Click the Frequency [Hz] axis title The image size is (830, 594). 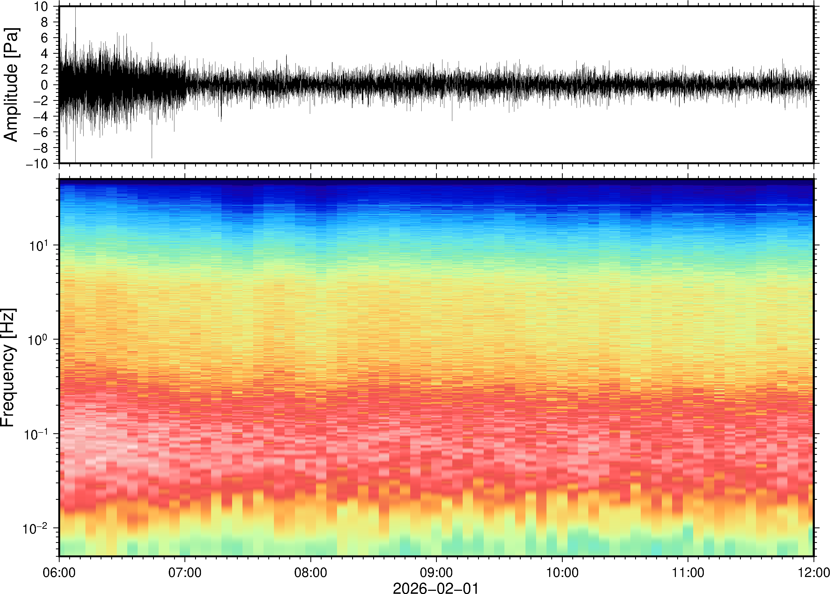tap(8, 368)
